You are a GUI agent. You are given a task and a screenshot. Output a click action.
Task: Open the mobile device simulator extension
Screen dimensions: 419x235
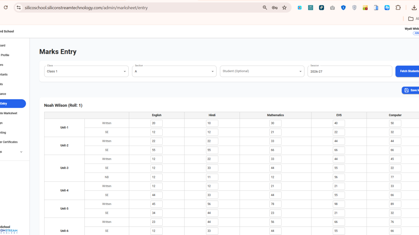click(376, 8)
